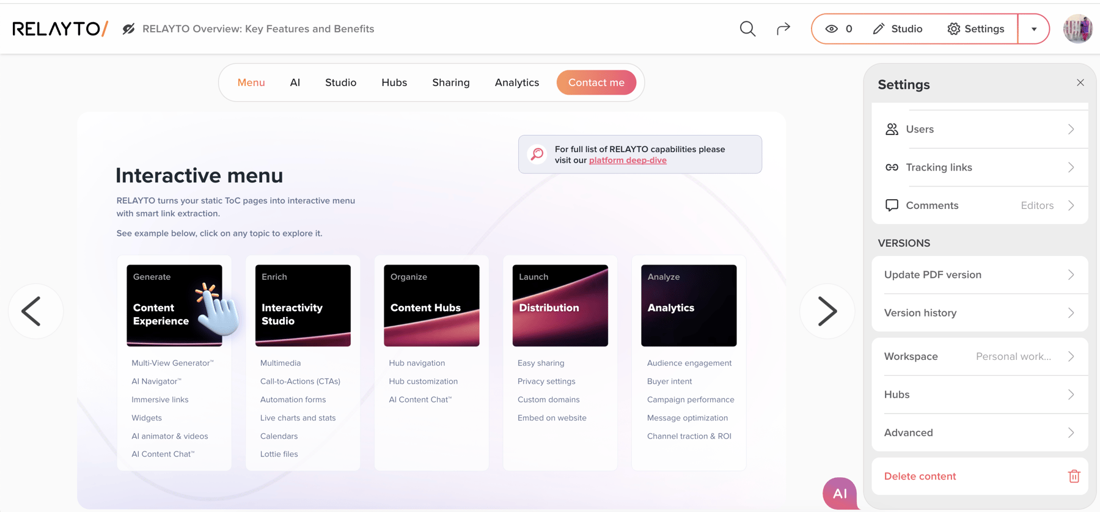Screen dimensions: 1100x512
Task: Click Buyer intent item
Action: click(x=670, y=381)
